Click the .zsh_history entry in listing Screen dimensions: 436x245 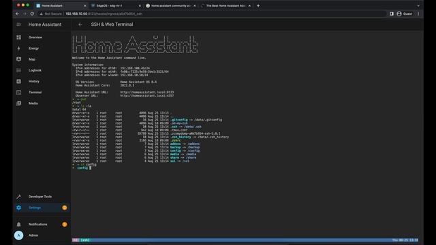(181, 137)
